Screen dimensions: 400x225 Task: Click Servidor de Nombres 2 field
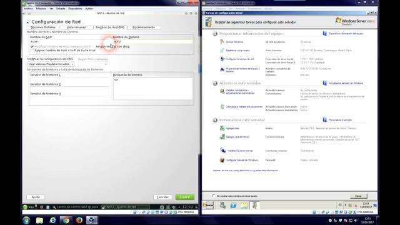tap(70, 89)
